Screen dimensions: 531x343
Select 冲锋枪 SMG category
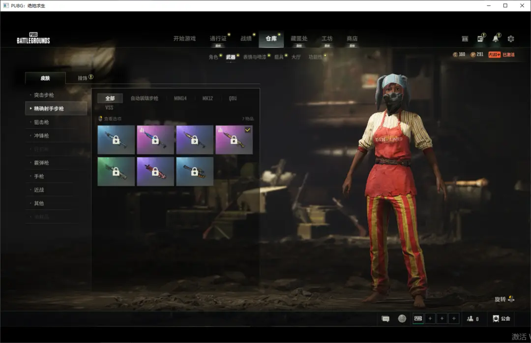tap(41, 136)
